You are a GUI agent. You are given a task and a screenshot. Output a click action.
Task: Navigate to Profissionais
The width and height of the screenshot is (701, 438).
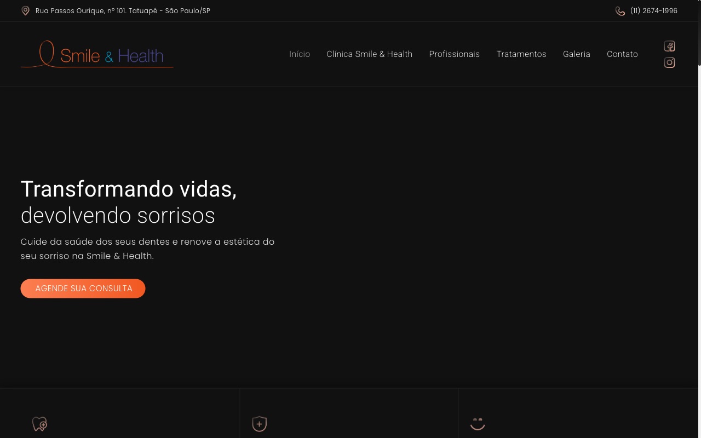coord(454,54)
